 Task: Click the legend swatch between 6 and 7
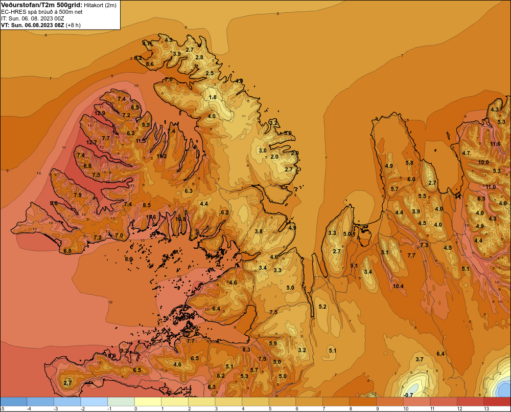[x=309, y=401]
